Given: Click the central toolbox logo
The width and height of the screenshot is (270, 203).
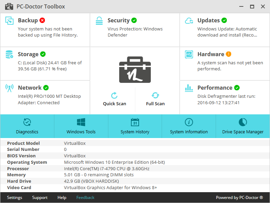Looking at the screenshot, I should pos(135,70).
